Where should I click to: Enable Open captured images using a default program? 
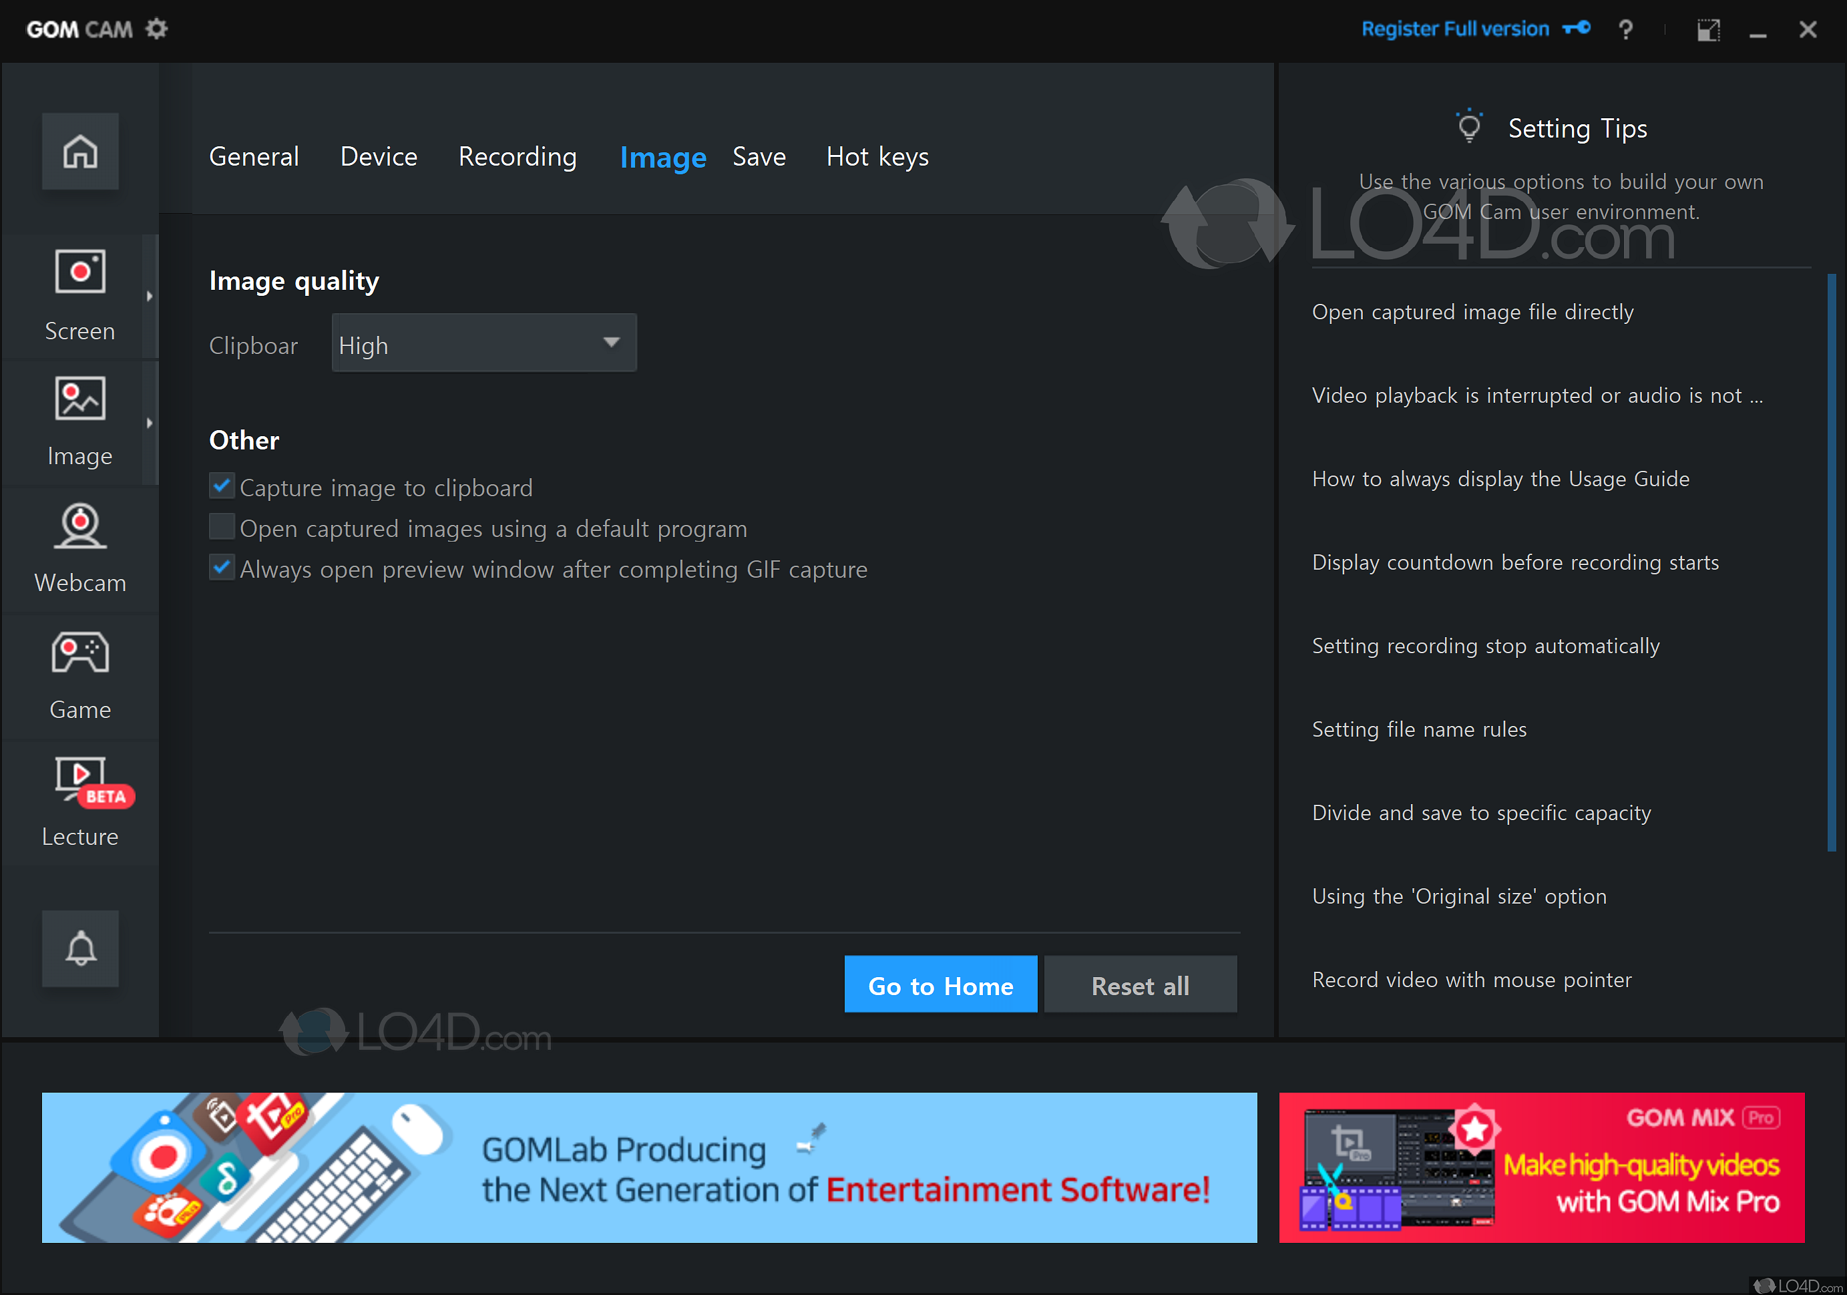(x=221, y=527)
